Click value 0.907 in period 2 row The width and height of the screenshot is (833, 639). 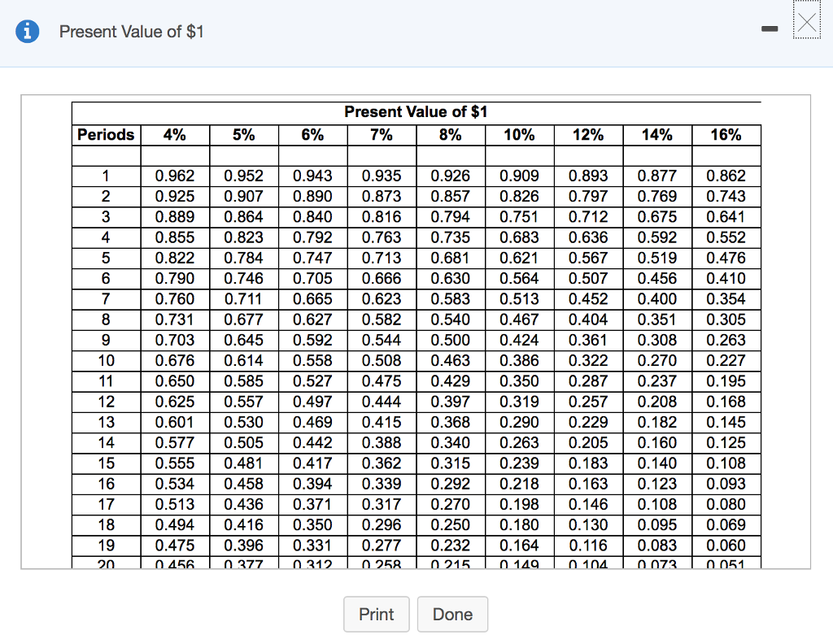click(244, 197)
